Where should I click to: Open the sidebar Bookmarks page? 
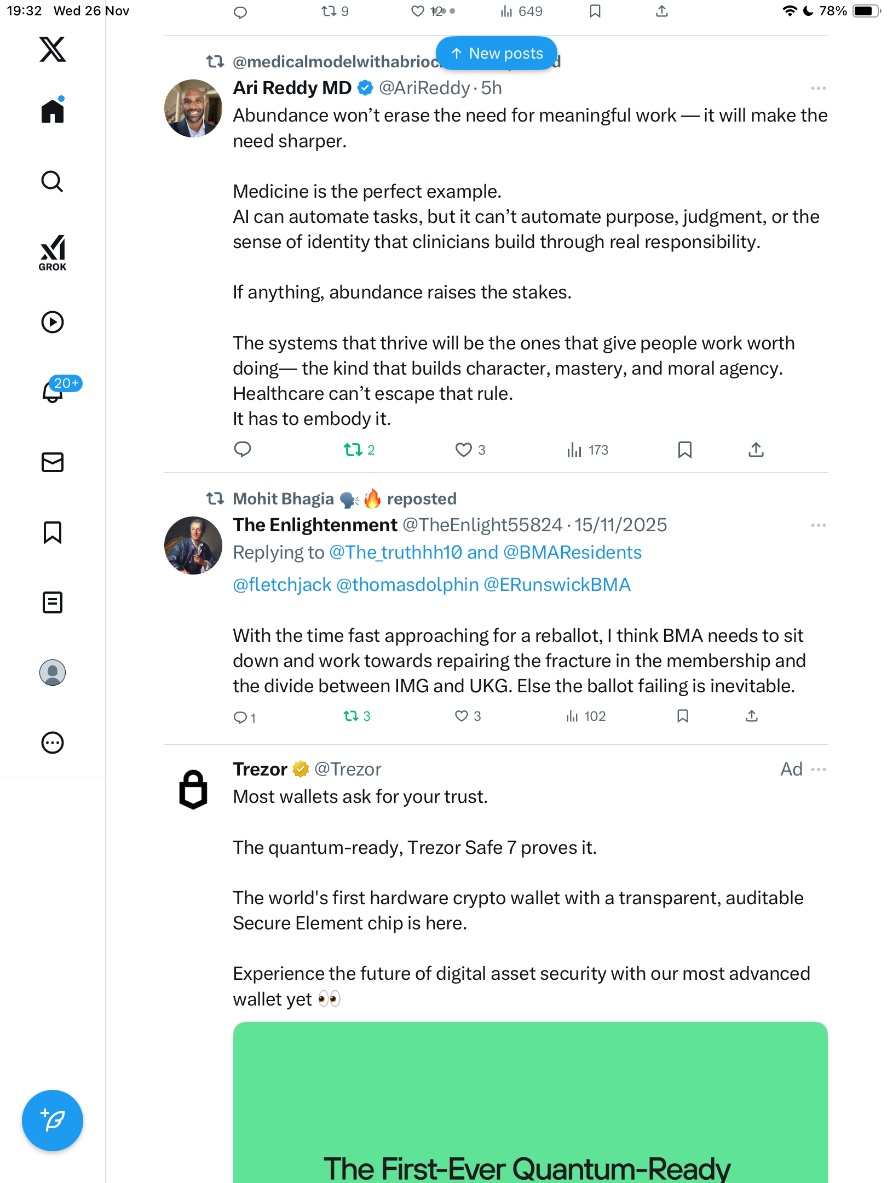[53, 532]
